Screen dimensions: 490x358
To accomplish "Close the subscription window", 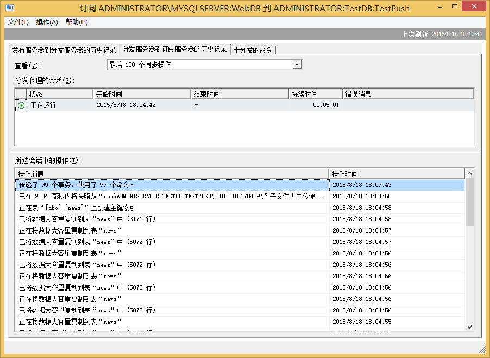I will [x=474, y=7].
